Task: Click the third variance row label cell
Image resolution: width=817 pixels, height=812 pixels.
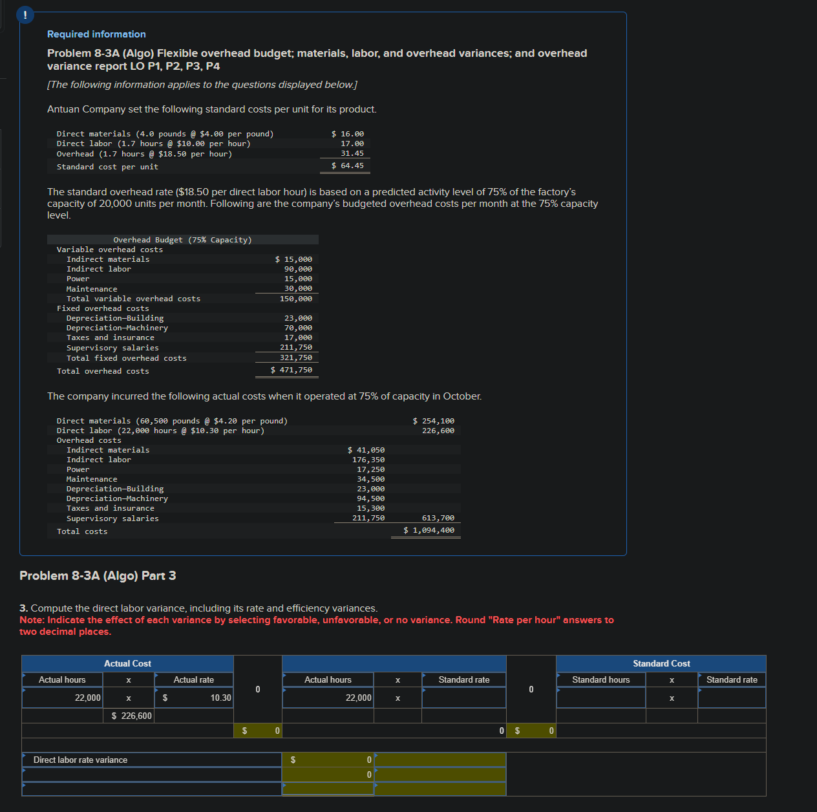Action: 152,789
